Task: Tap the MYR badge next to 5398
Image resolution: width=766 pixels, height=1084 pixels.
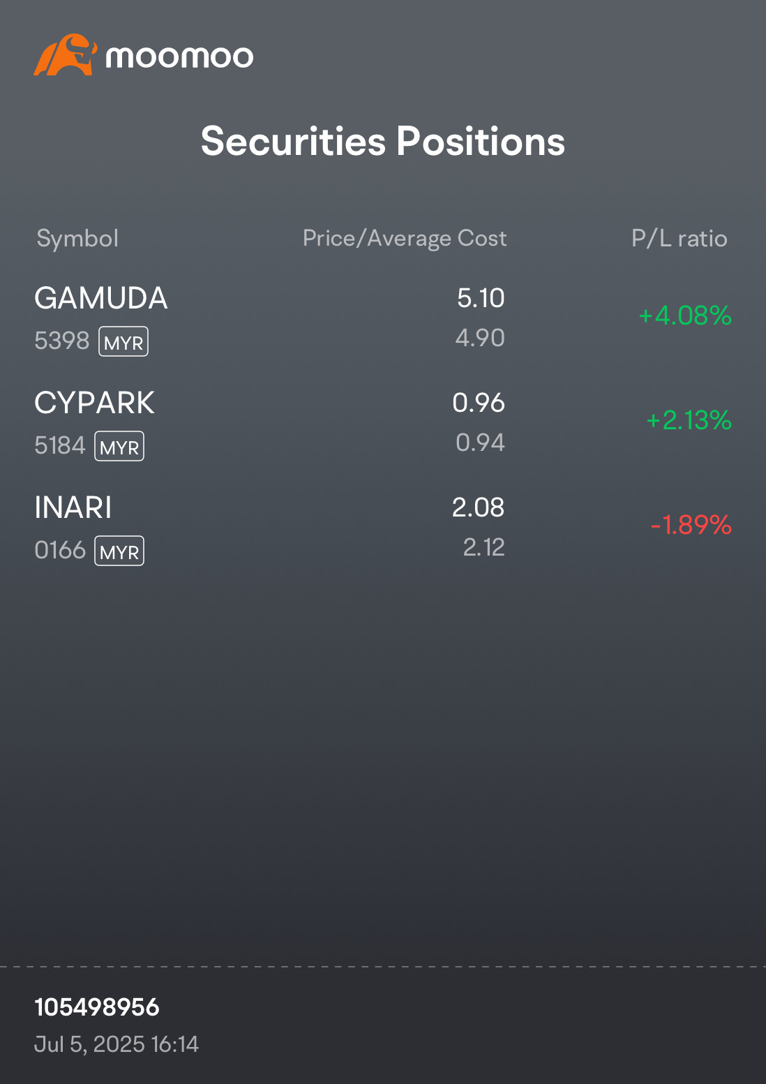Action: click(123, 342)
